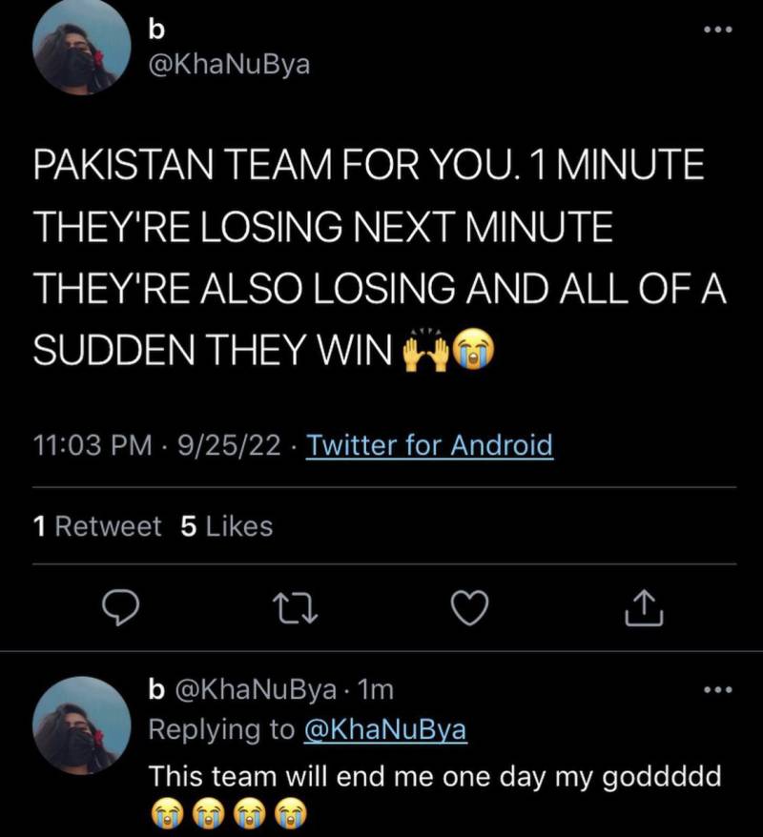Open the reply tweet's three-dot menu
This screenshot has height=837, width=763.
coord(716,689)
